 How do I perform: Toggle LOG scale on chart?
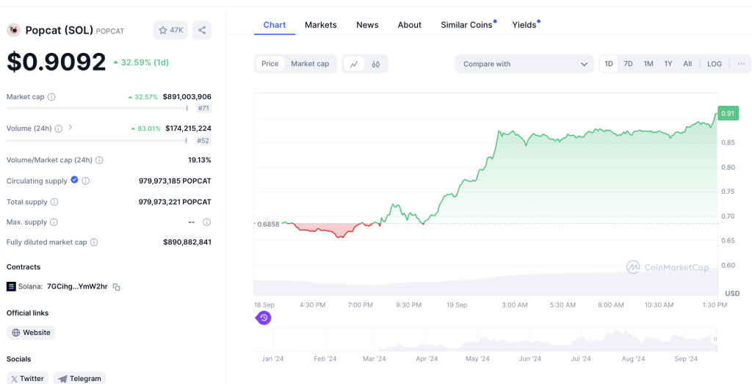tap(714, 64)
